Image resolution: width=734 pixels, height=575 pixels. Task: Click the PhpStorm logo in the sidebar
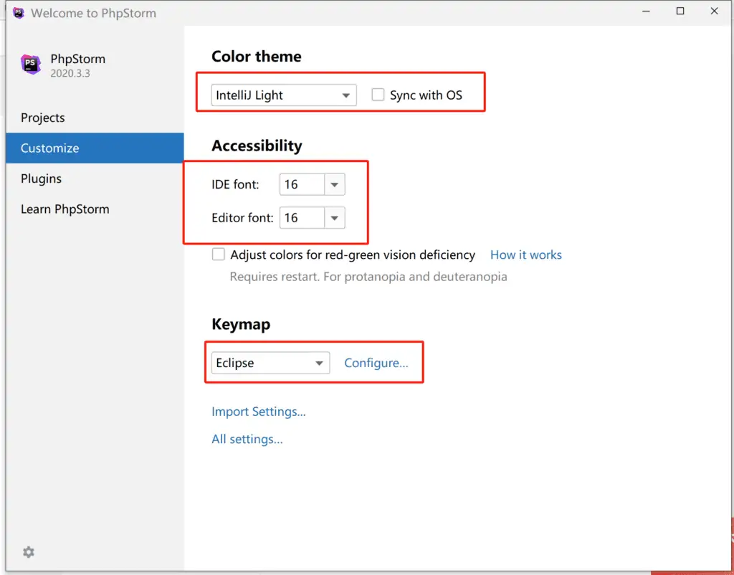pyautogui.click(x=31, y=65)
